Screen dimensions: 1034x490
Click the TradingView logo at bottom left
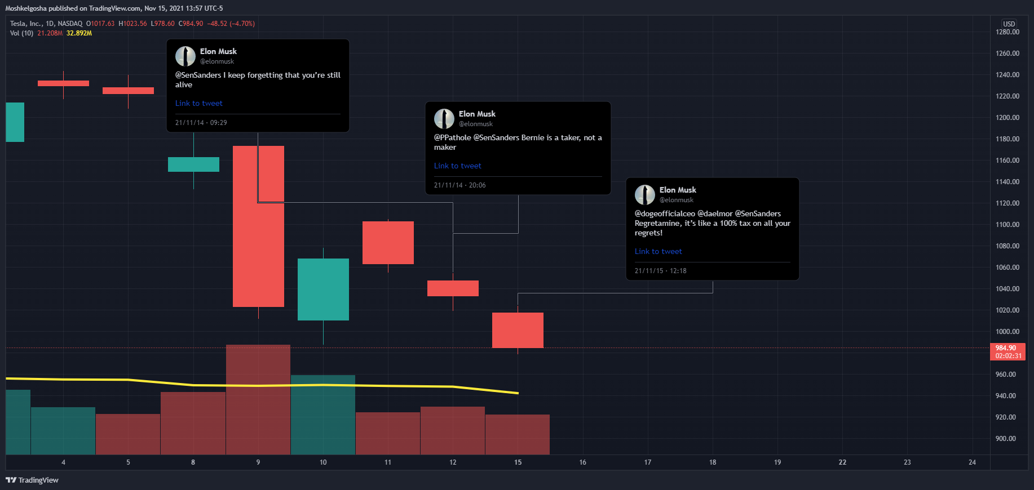pos(32,480)
